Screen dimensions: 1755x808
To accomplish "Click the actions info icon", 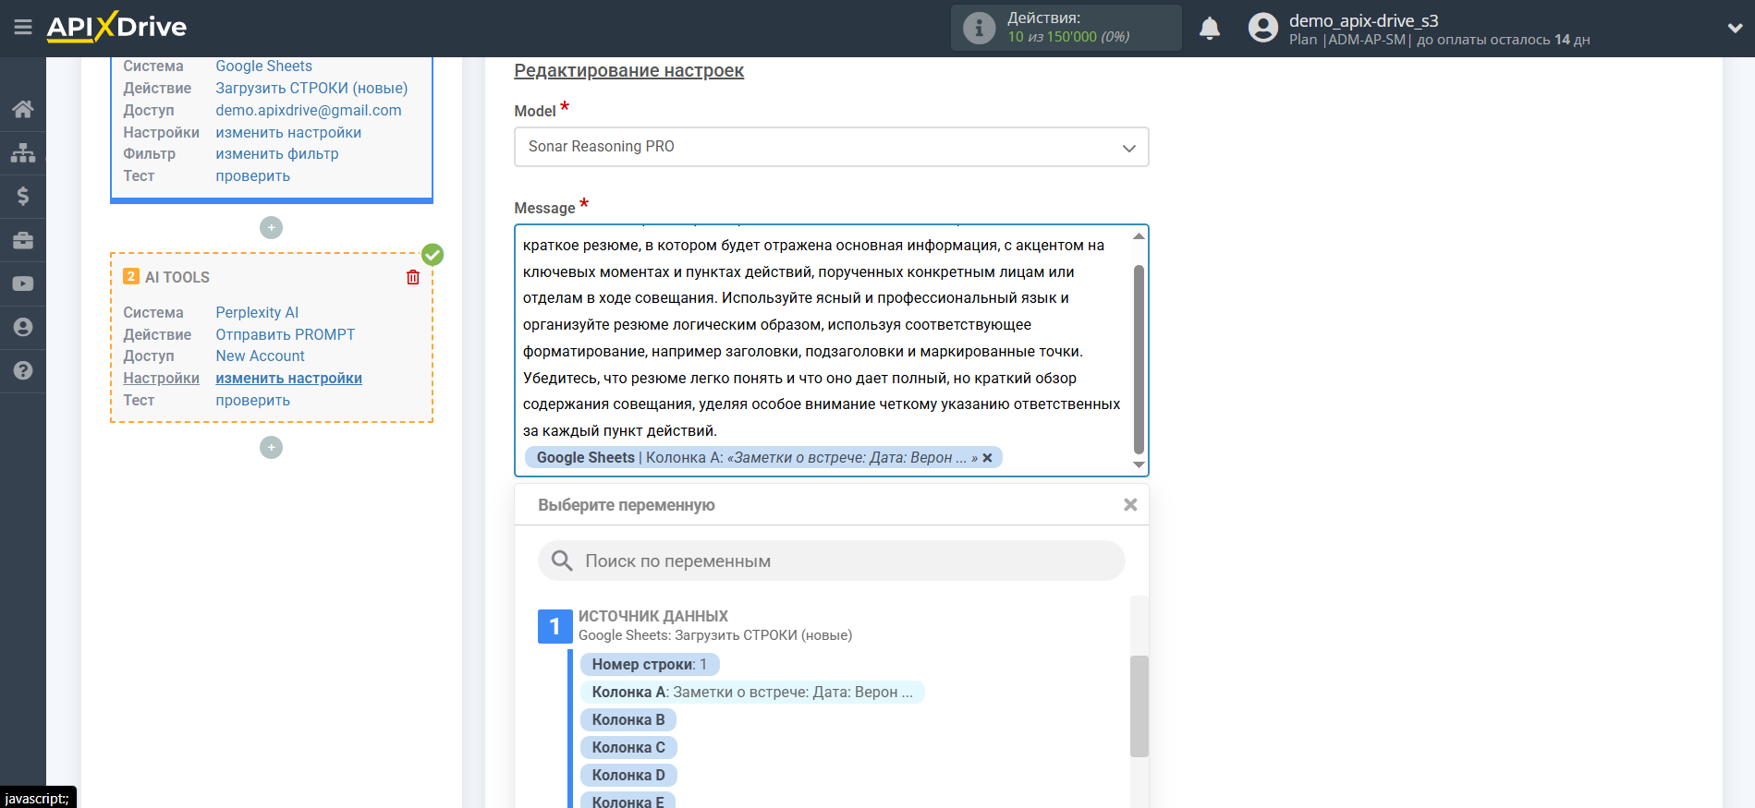I will 979,28.
